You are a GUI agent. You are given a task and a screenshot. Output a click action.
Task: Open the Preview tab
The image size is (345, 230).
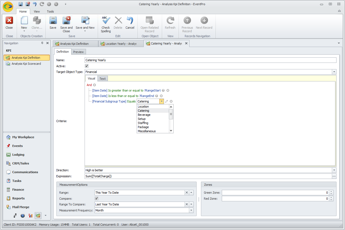pos(78,52)
